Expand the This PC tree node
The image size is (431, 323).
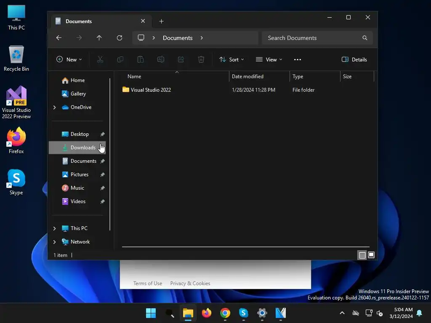tap(54, 228)
